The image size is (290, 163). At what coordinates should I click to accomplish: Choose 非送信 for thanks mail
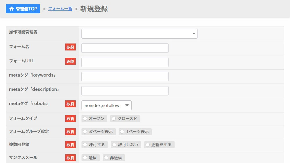pyautogui.click(x=106, y=158)
